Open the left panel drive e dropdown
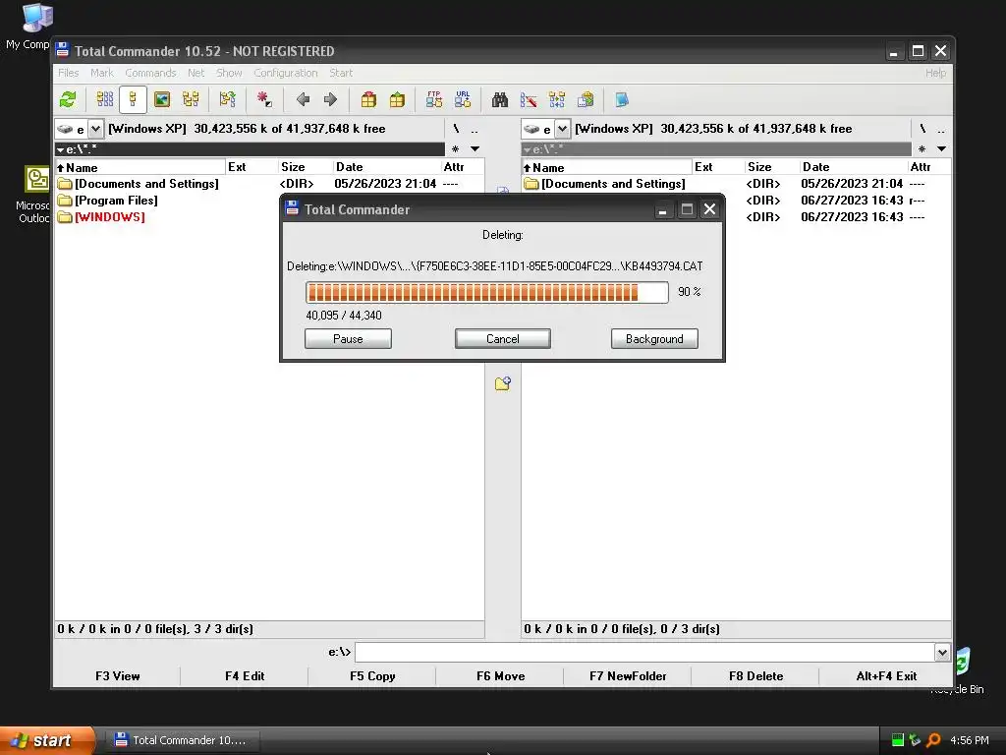Screen dimensions: 1006x755 (x=95, y=129)
